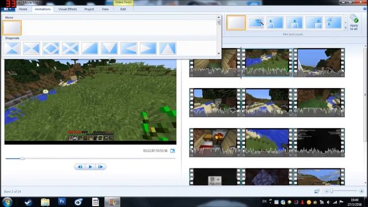
Task: Apply pan and zoom from bottom-left corner
Action: pos(275,23)
